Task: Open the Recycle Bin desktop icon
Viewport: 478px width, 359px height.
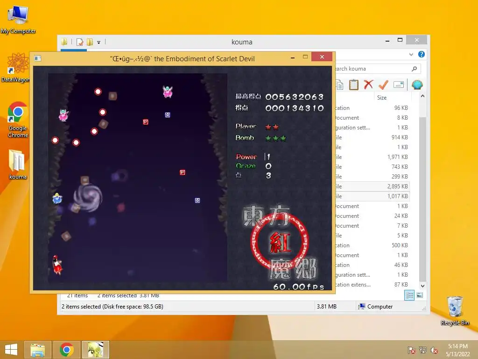Action: pyautogui.click(x=455, y=311)
